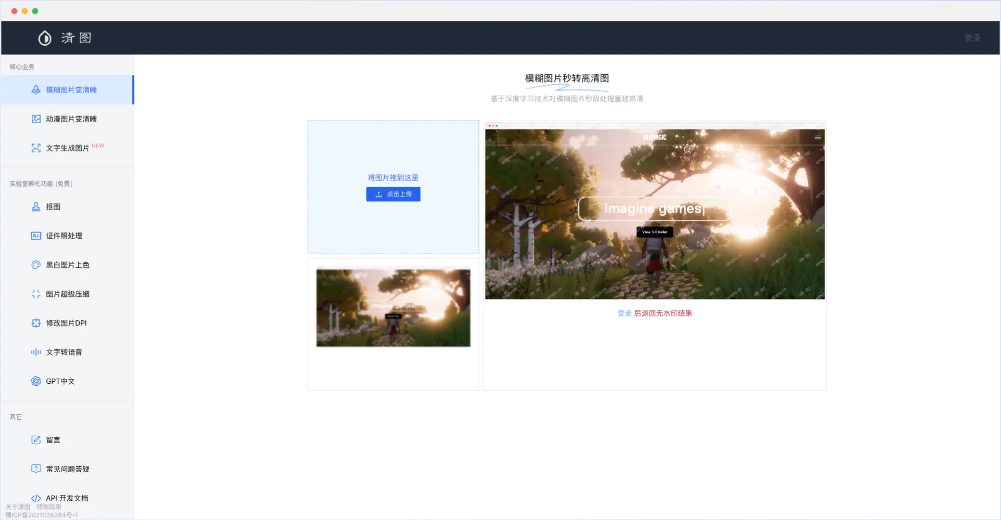Click the 常见问题答疑 question icon
The image size is (1001, 520).
36,469
